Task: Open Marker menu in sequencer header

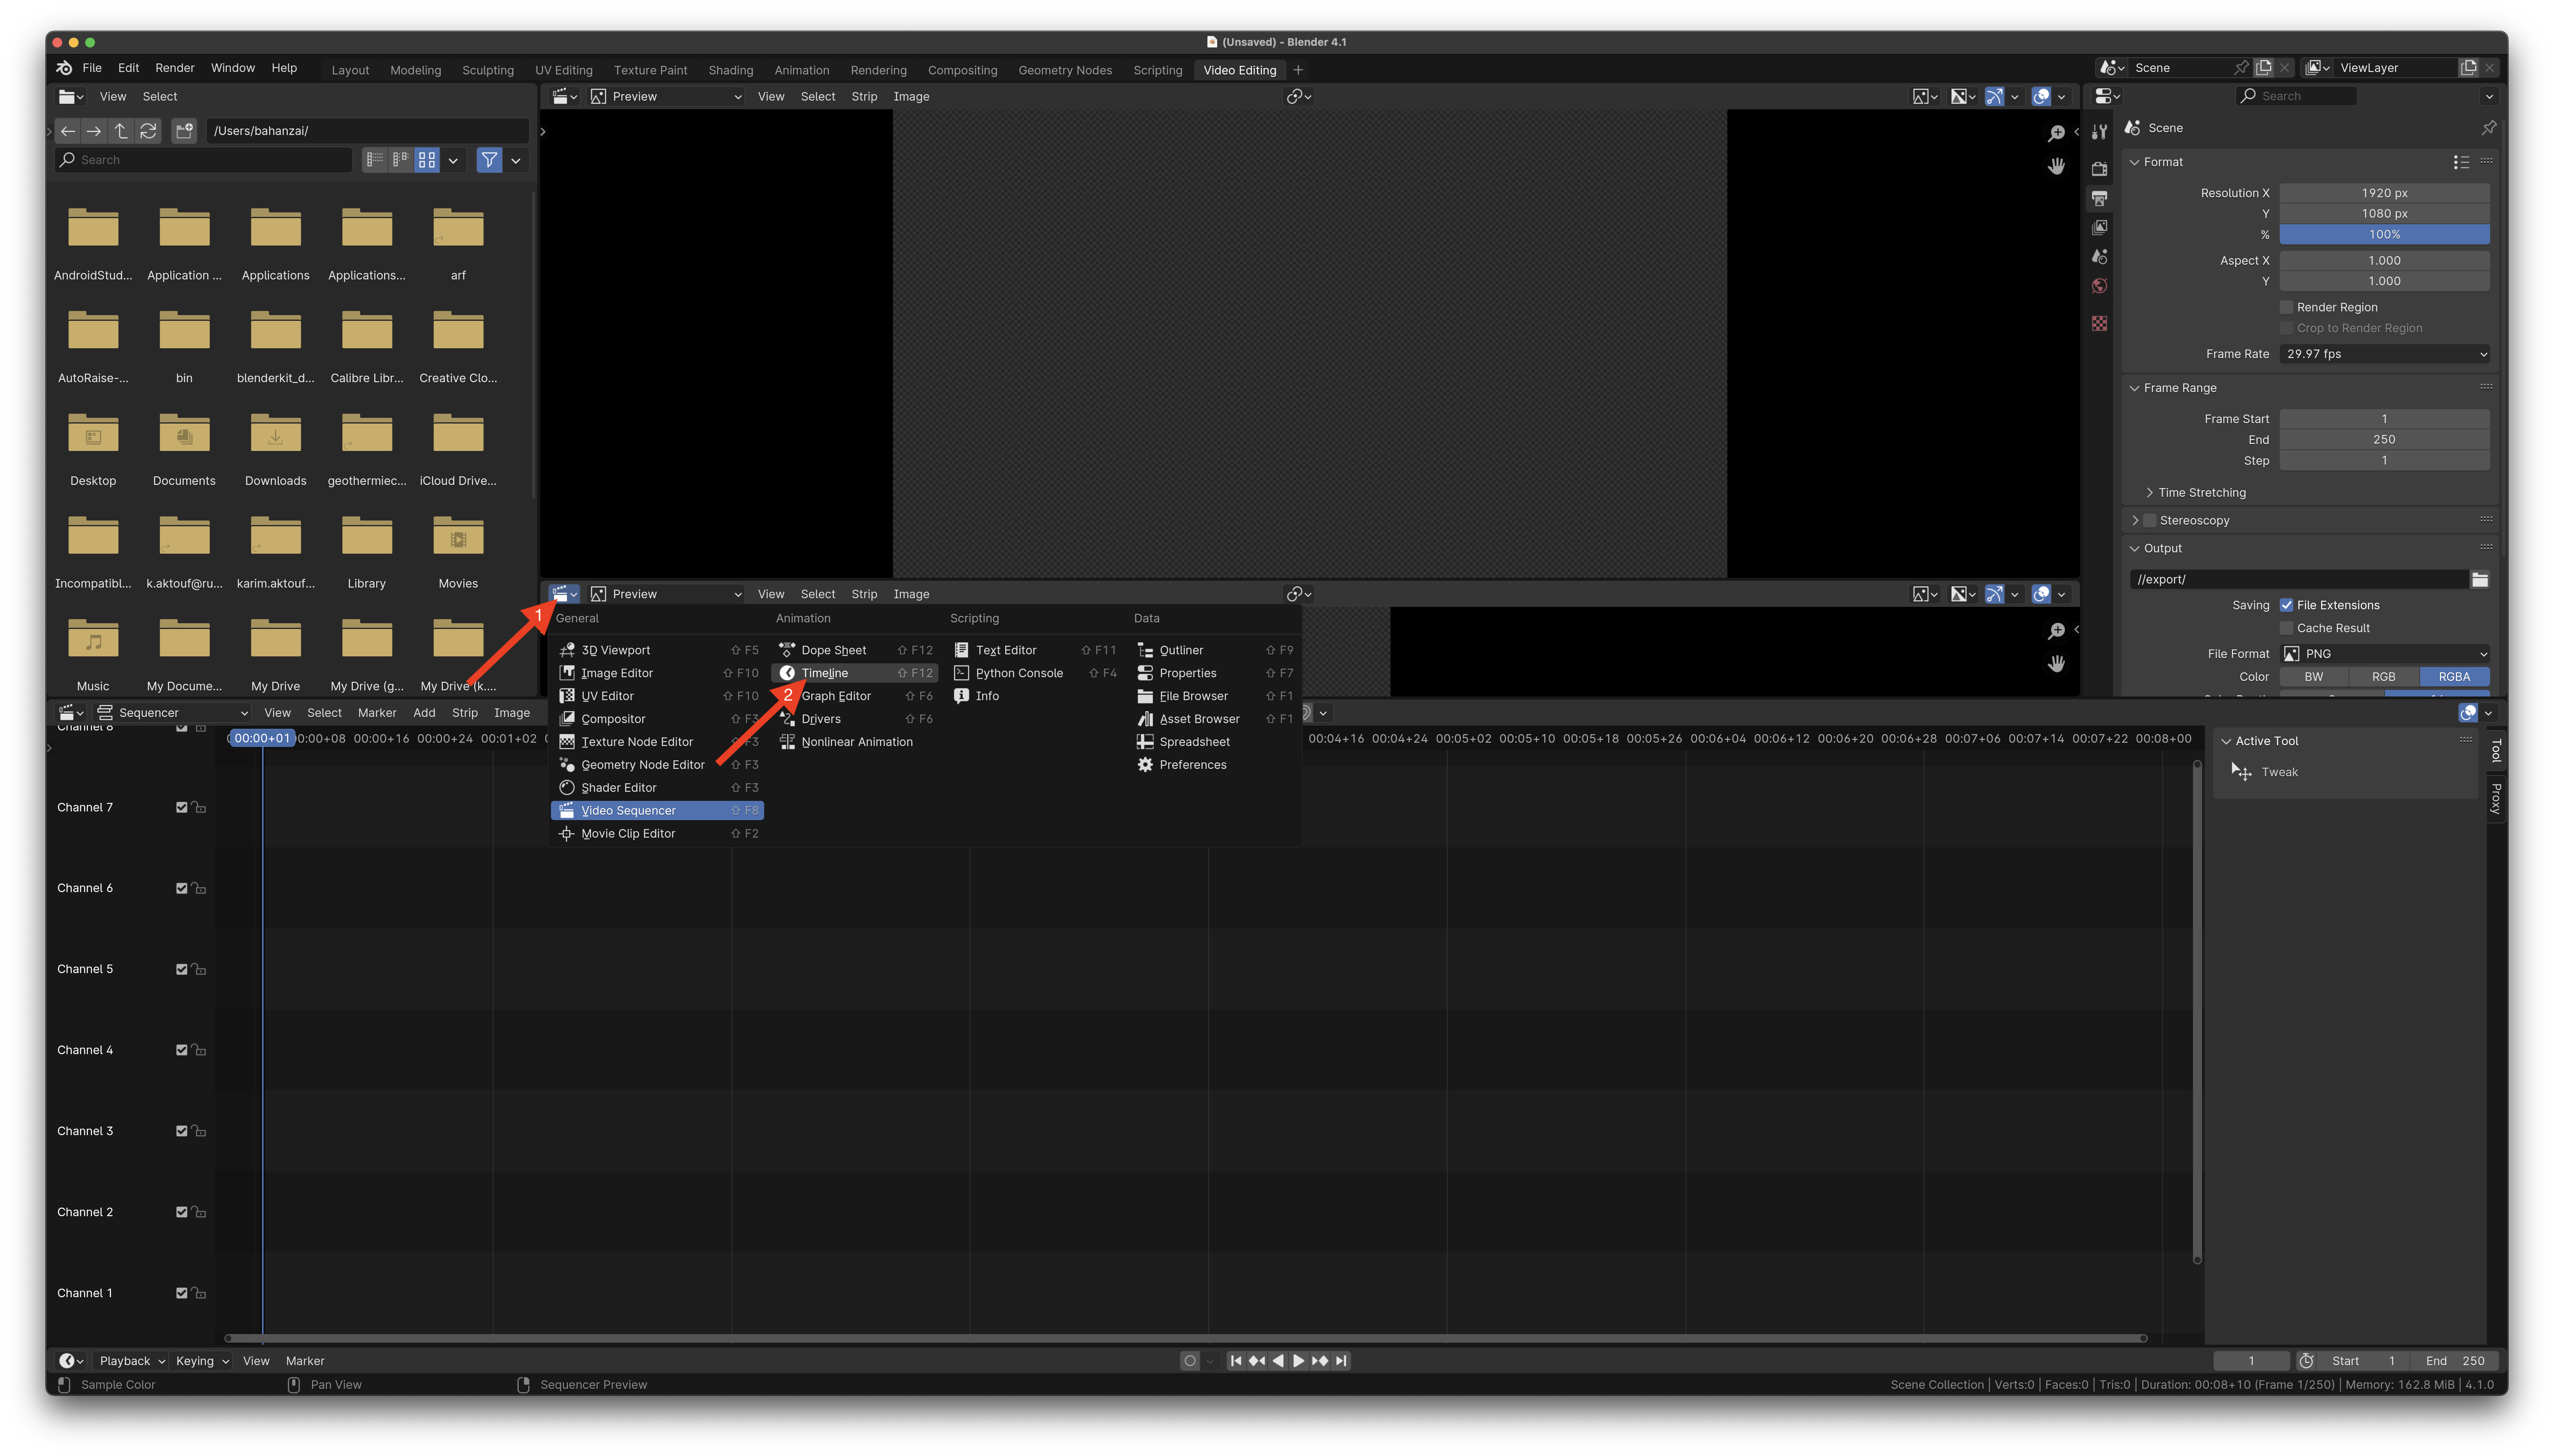Action: pyautogui.click(x=377, y=713)
